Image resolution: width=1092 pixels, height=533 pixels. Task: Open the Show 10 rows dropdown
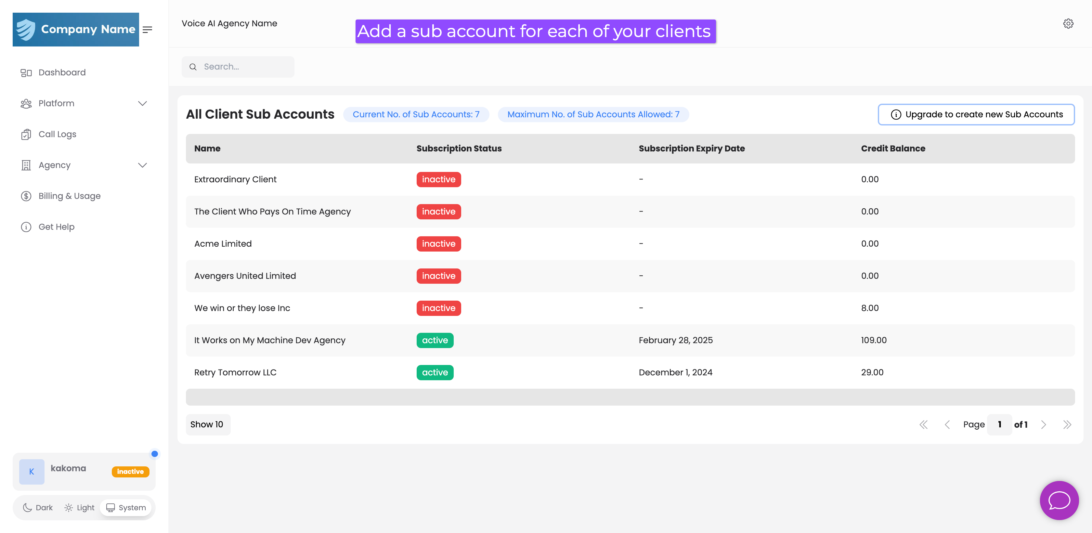pos(207,424)
